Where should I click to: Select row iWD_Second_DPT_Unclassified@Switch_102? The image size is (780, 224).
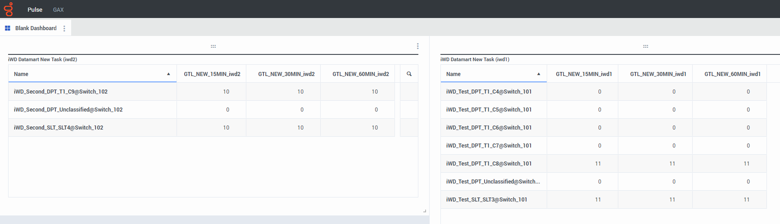(68, 110)
